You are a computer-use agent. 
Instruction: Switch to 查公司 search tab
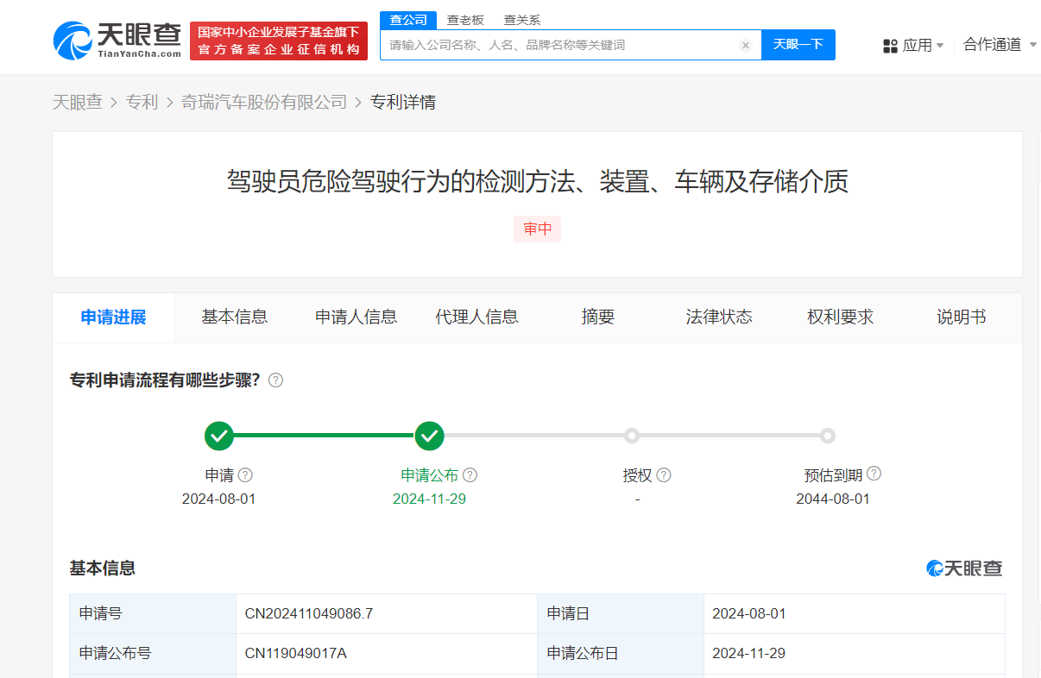pos(408,20)
